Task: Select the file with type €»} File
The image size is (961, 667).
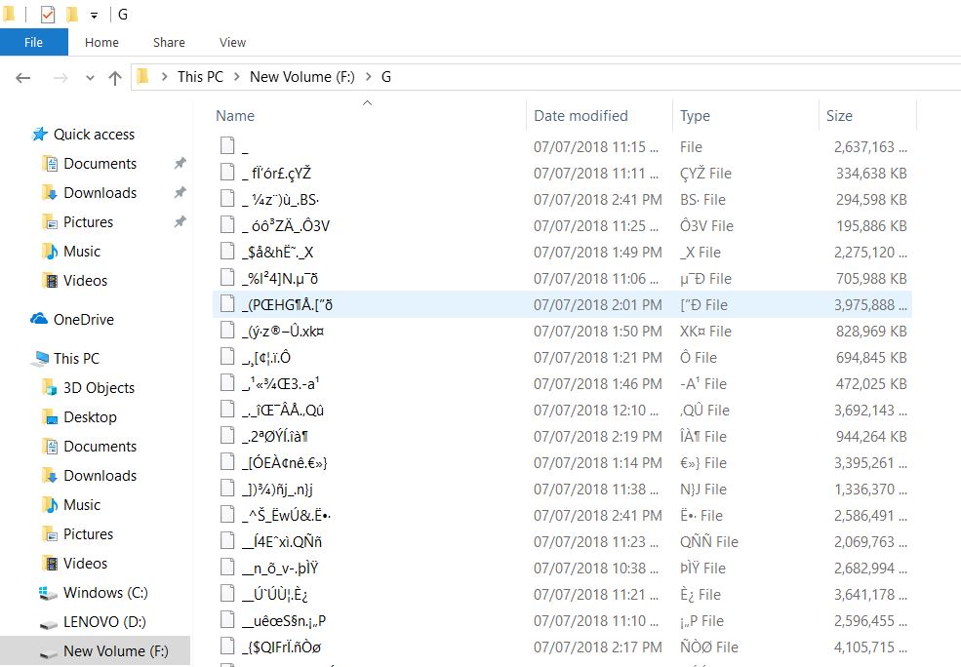Action: (x=562, y=463)
